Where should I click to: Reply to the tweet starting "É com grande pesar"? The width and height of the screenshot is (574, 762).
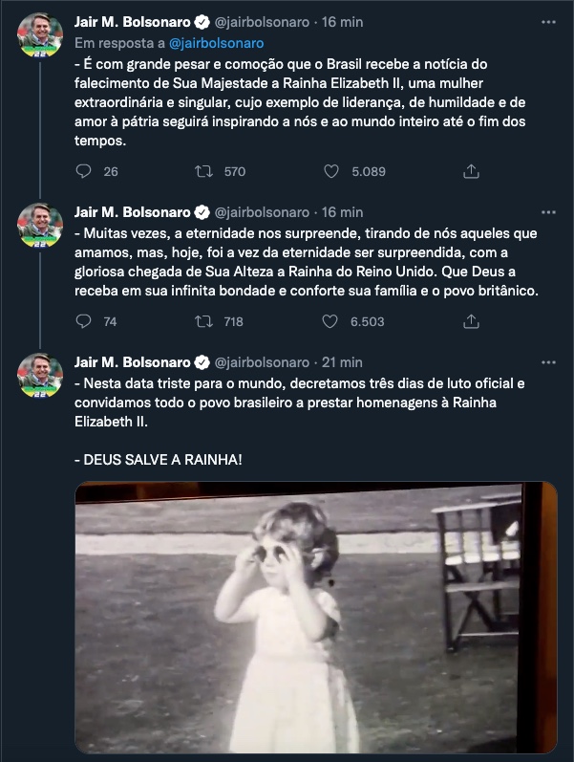pos(84,171)
